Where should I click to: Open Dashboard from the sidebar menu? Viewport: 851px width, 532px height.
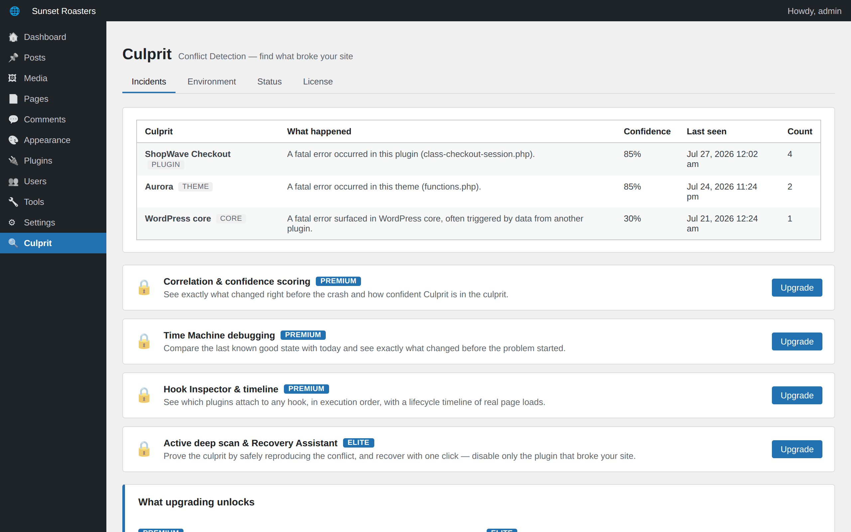(x=53, y=37)
